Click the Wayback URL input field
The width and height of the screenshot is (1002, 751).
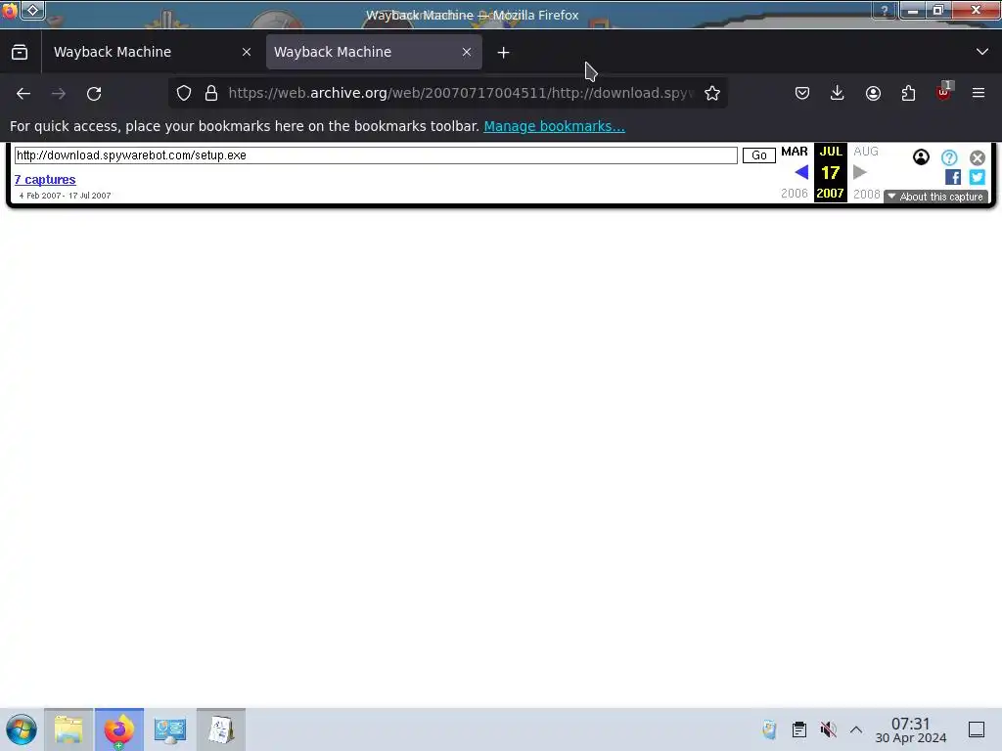[x=376, y=155]
